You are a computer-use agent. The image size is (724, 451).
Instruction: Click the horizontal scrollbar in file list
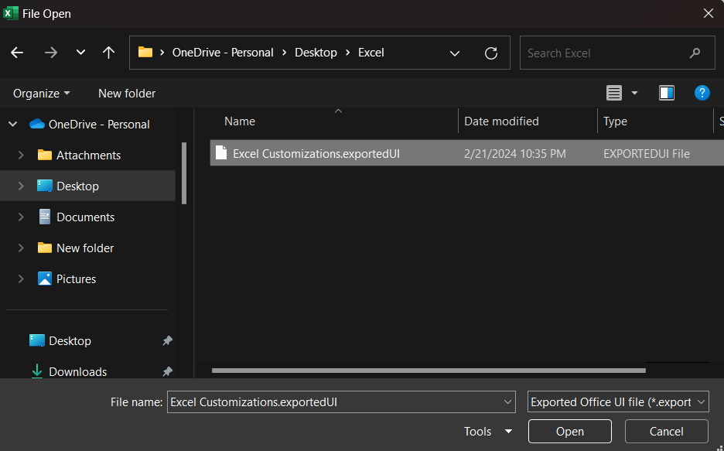(x=429, y=371)
